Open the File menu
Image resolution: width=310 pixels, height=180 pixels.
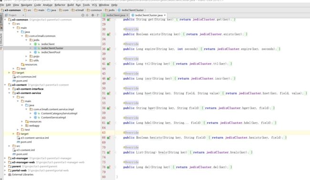(x=2, y=5)
